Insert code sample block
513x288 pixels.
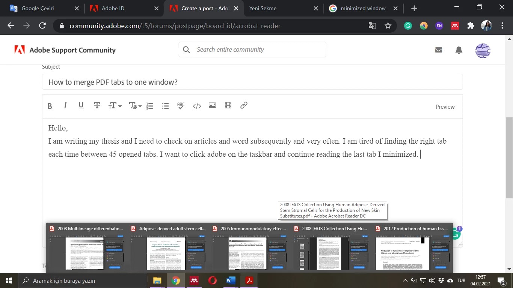click(197, 106)
